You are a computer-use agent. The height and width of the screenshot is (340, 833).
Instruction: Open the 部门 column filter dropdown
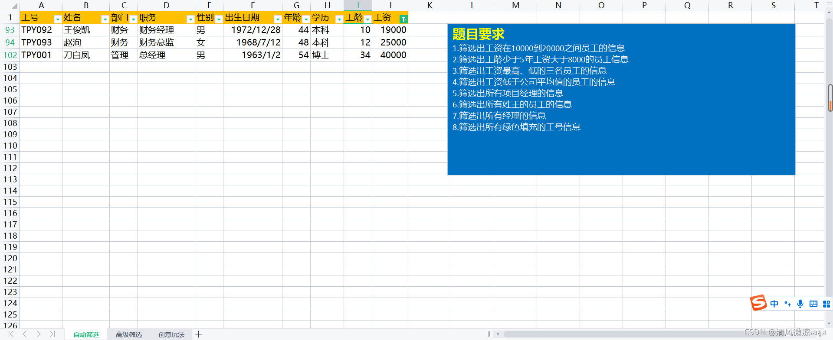coord(133,19)
